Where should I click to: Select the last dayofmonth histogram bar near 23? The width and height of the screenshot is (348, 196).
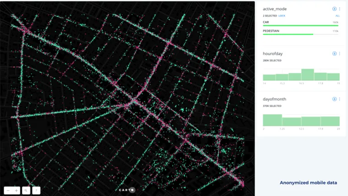coord(330,121)
